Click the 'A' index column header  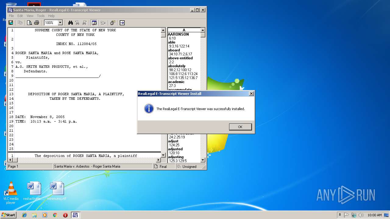pyautogui.click(x=184, y=30)
